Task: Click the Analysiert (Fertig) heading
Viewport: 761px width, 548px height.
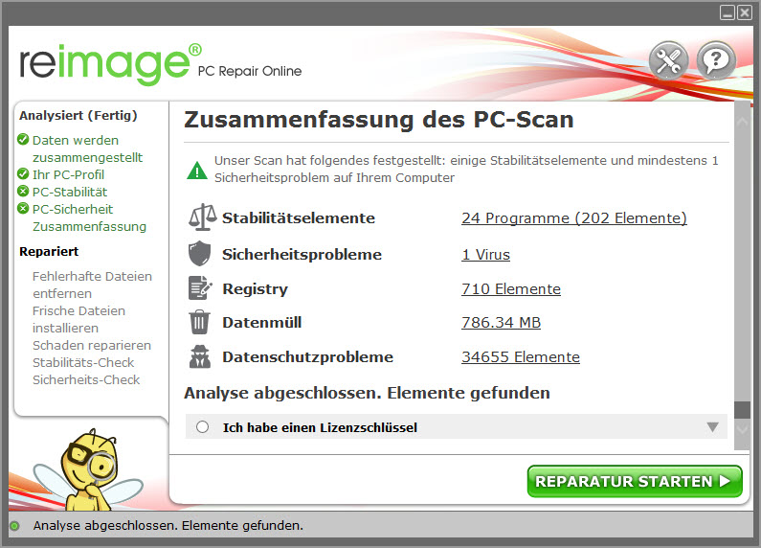Action: pyautogui.click(x=78, y=116)
